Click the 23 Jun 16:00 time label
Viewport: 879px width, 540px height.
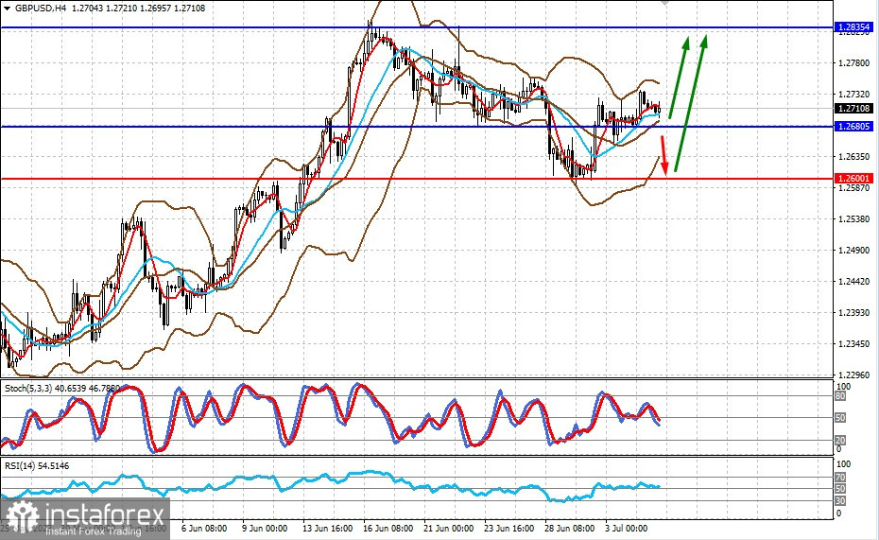coord(509,529)
